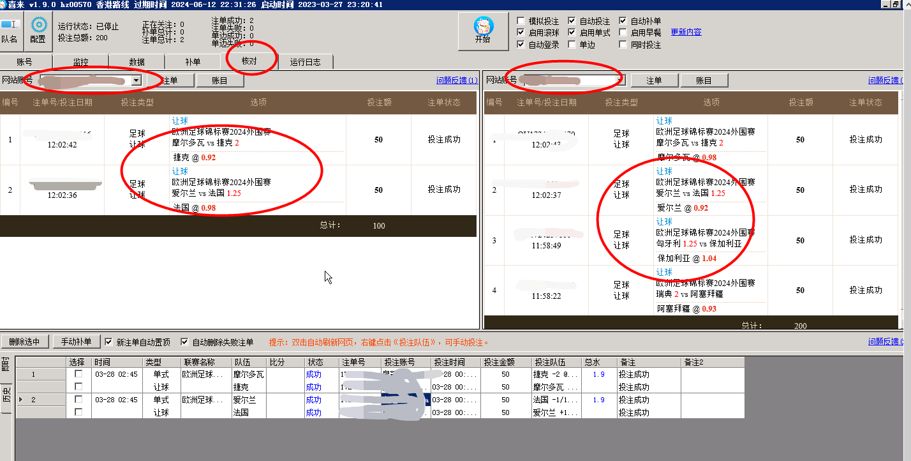Click 阿塞拜疆 @ 0.93 odds text
The image size is (911, 461).
pos(687,309)
